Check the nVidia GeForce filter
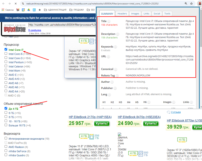The height and width of the screenshot is (161, 202). 6,151
